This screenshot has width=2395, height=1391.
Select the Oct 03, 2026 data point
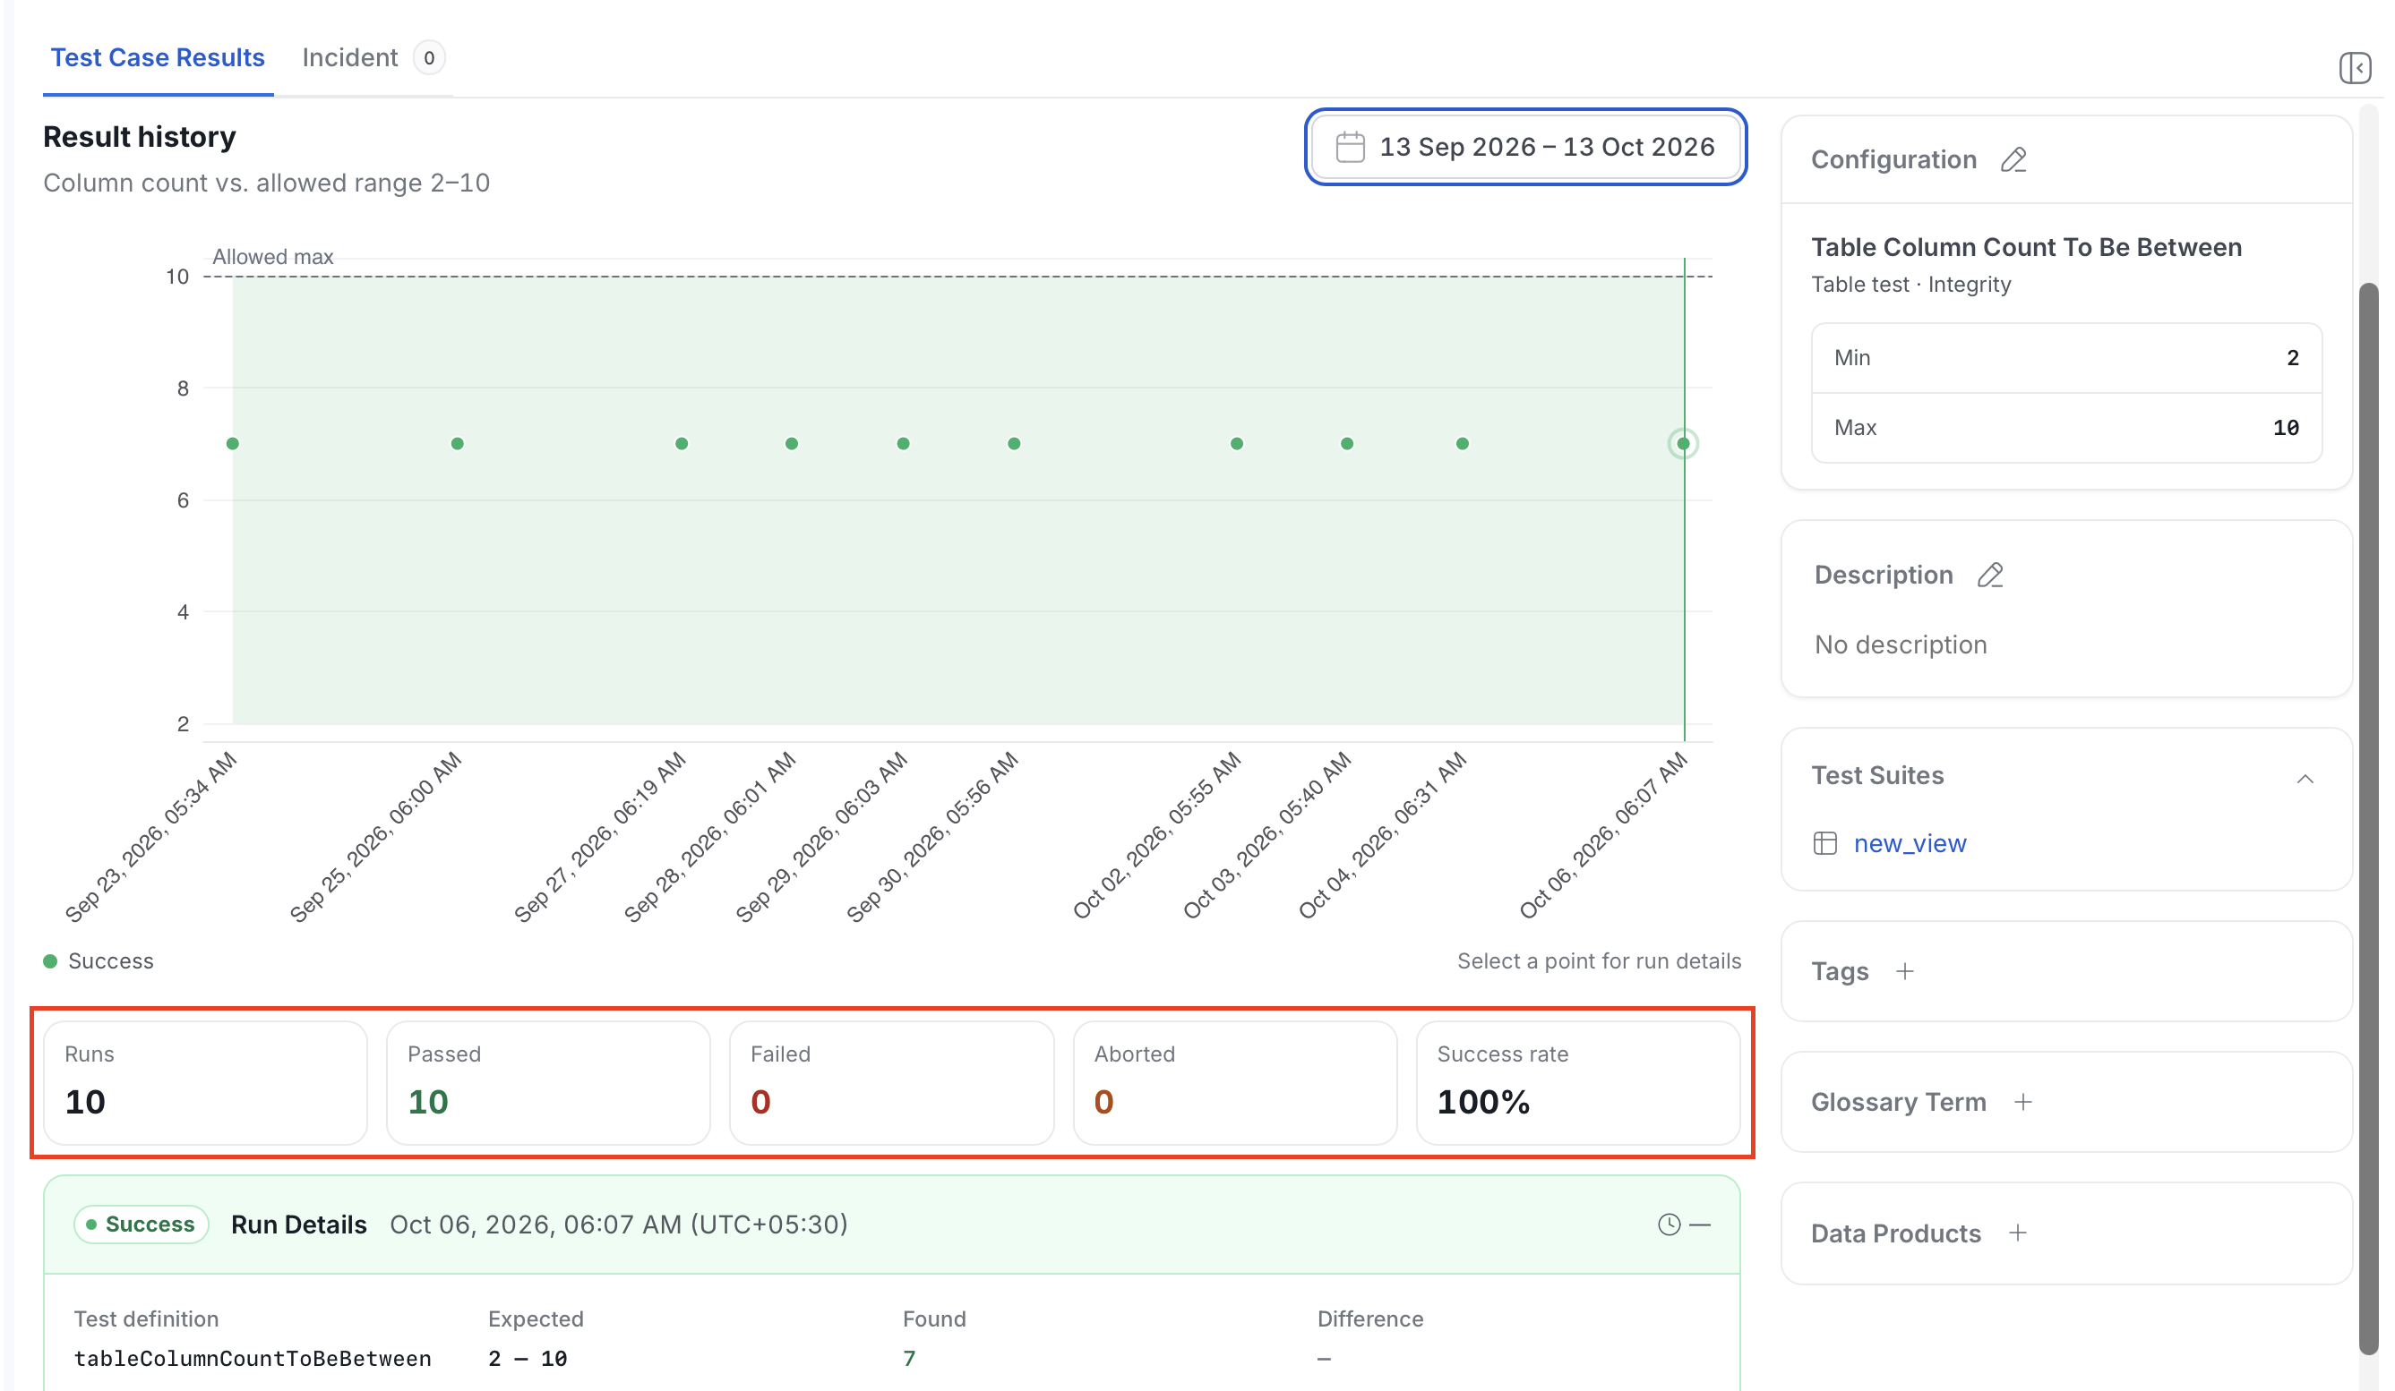coord(1347,443)
